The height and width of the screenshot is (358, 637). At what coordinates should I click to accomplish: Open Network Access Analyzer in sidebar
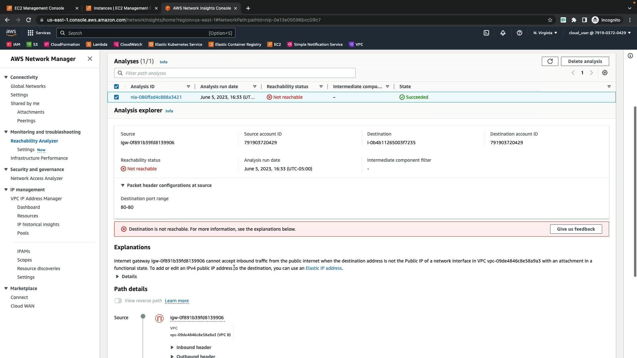click(36, 178)
